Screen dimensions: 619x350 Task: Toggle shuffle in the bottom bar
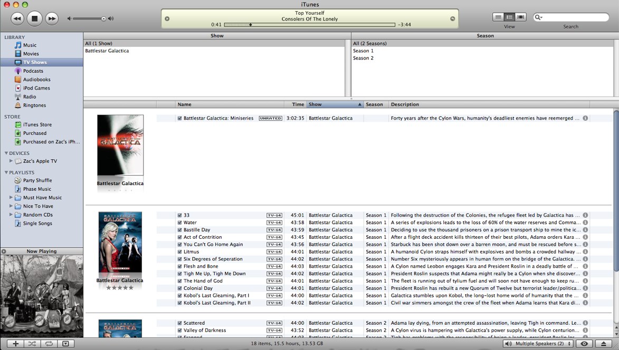[32, 344]
